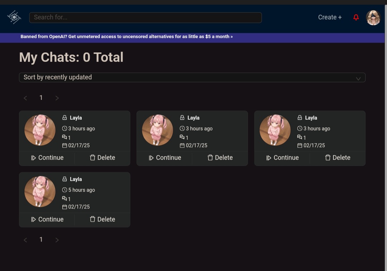Screen dimensions: 387x271
Task: Select page 1 in the bottom pagination
Action: pos(41,240)
